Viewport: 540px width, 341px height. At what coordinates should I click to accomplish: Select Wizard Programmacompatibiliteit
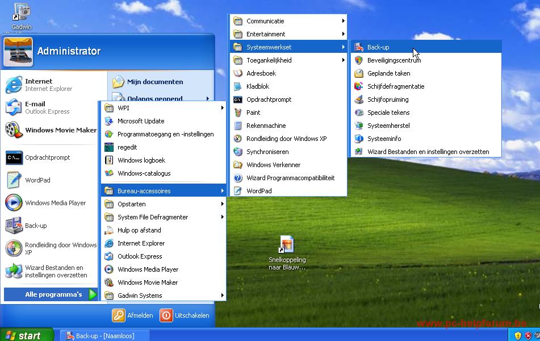pyautogui.click(x=288, y=178)
